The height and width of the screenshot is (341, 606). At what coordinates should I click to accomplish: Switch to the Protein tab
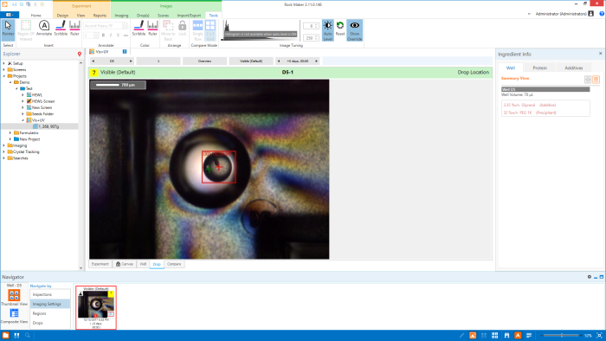[540, 68]
